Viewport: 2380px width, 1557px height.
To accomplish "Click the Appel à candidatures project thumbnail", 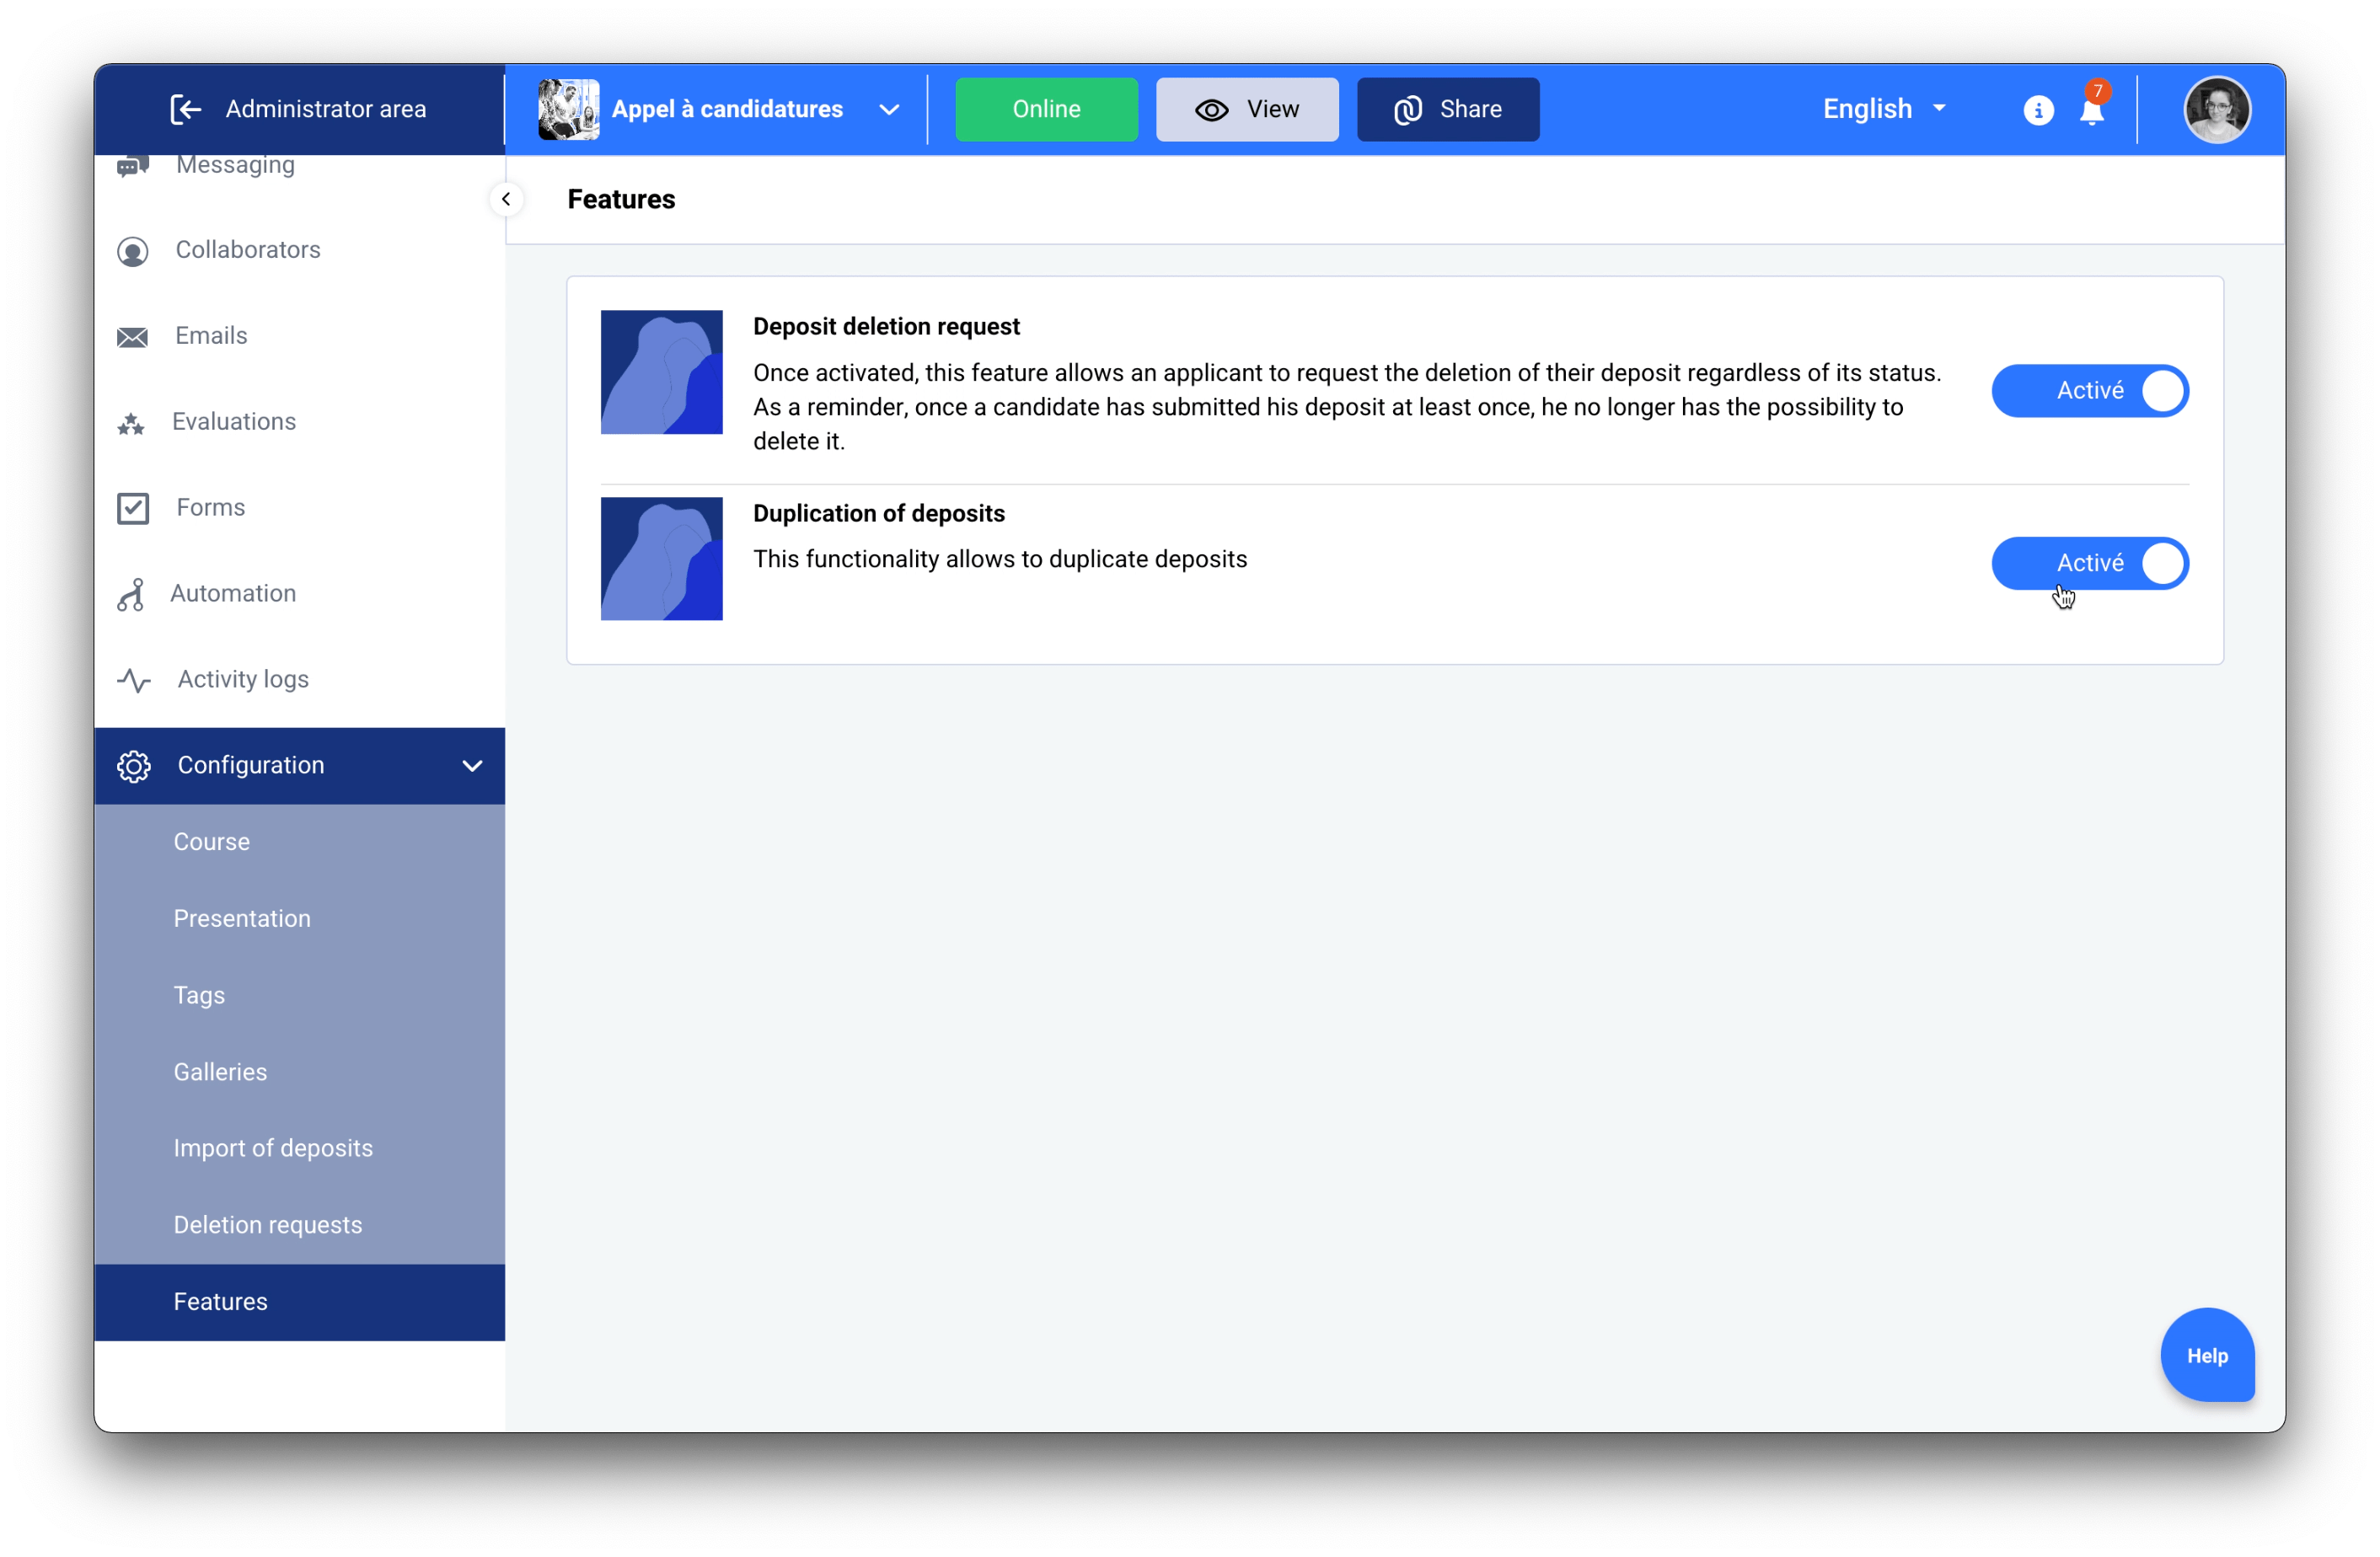I will click(568, 109).
